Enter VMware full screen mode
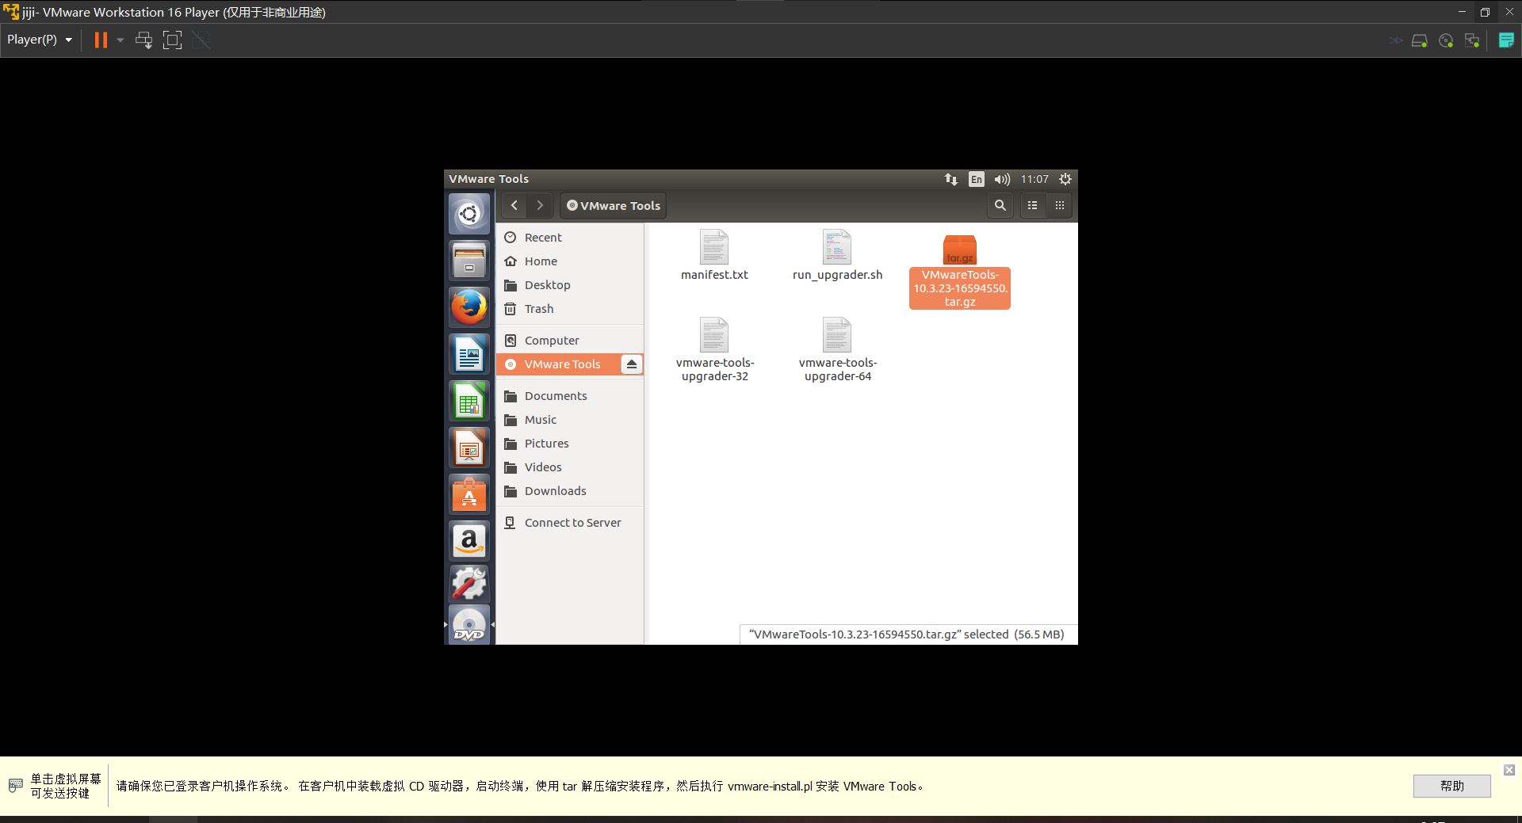 click(x=172, y=40)
